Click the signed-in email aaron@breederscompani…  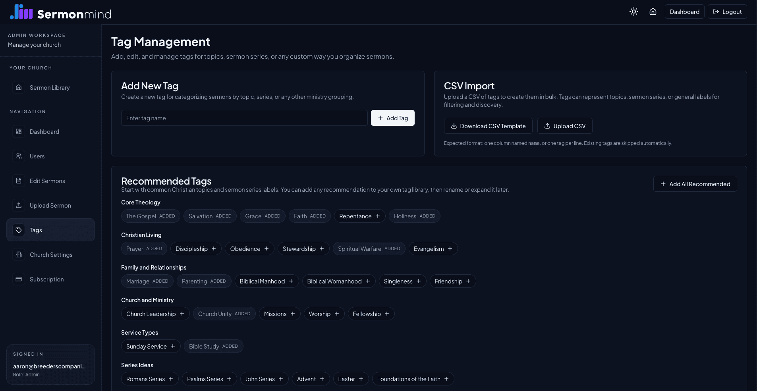[49, 366]
